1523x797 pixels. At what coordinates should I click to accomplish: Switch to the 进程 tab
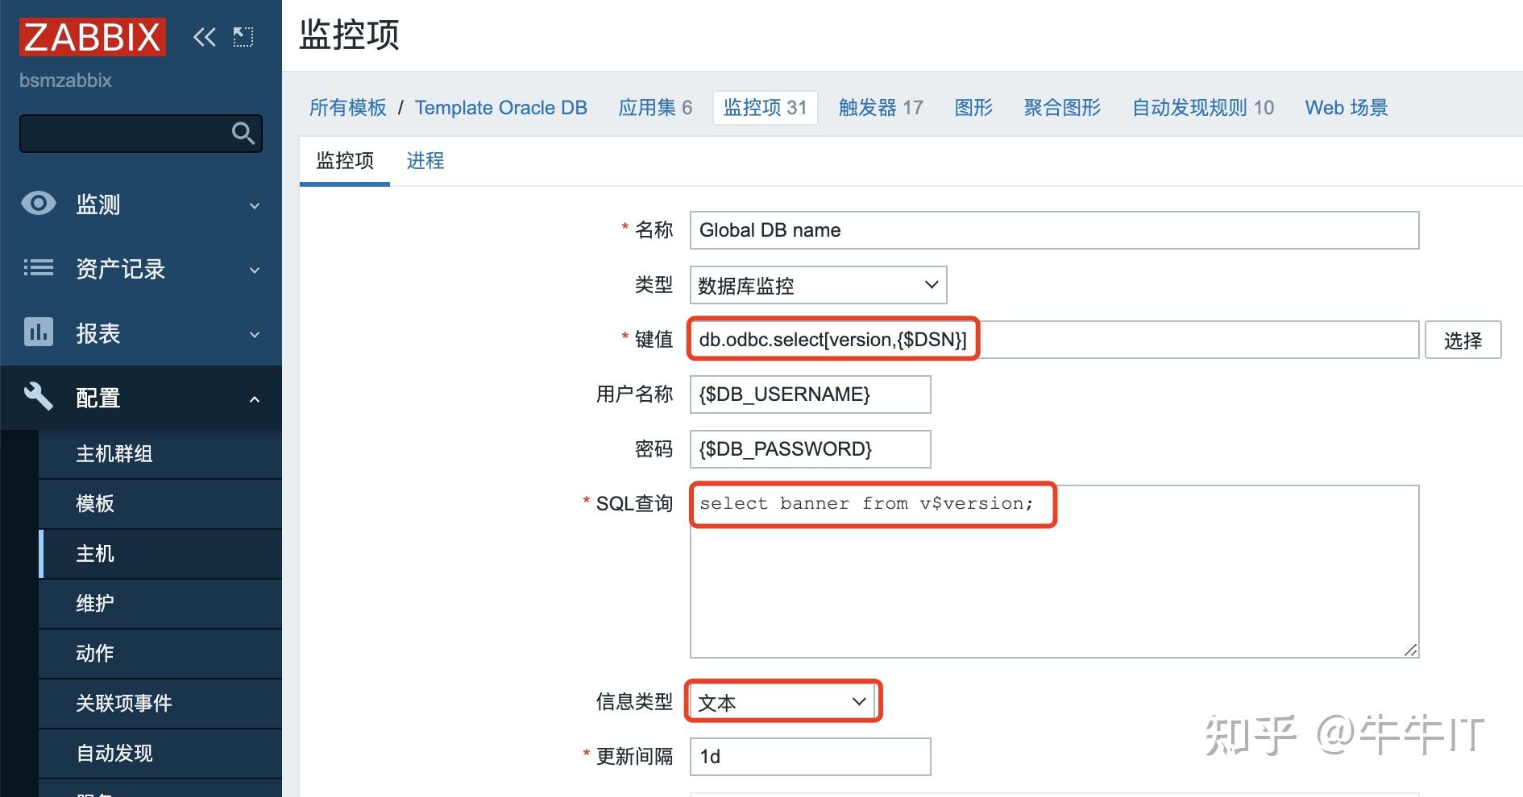tap(425, 161)
